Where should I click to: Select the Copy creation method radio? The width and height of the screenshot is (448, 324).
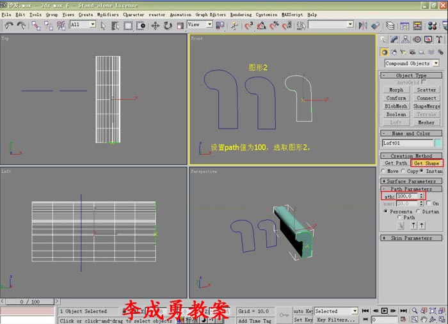(x=403, y=171)
